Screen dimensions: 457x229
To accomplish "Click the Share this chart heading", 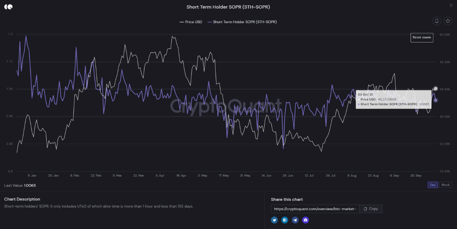I will [x=287, y=199].
